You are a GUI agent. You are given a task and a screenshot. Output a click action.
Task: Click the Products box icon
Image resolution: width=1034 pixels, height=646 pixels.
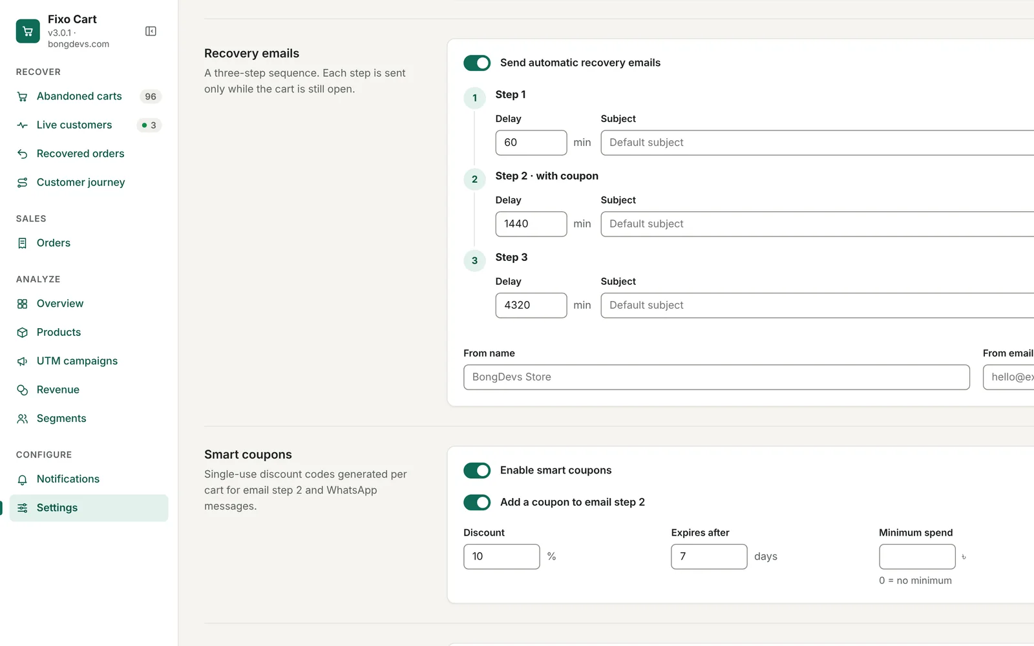tap(23, 332)
